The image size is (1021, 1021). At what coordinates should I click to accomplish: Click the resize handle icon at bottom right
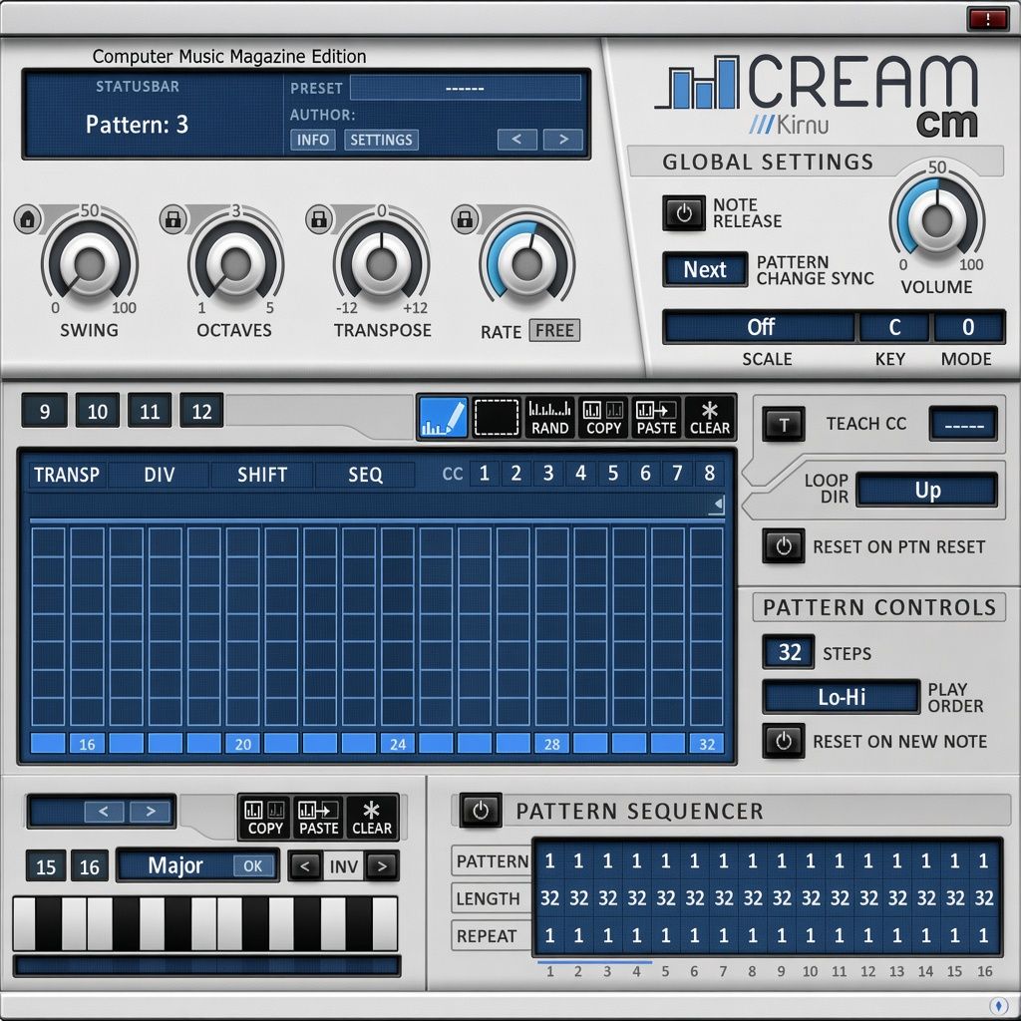coord(998,1006)
